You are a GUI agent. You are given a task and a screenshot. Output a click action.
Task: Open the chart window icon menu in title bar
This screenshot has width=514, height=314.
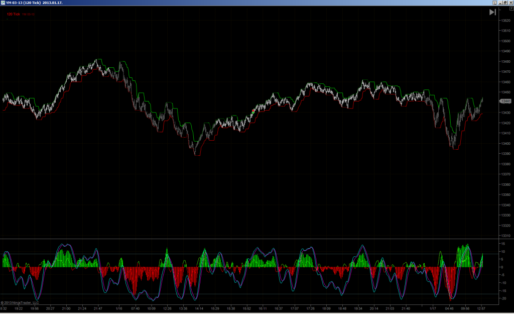(3, 3)
